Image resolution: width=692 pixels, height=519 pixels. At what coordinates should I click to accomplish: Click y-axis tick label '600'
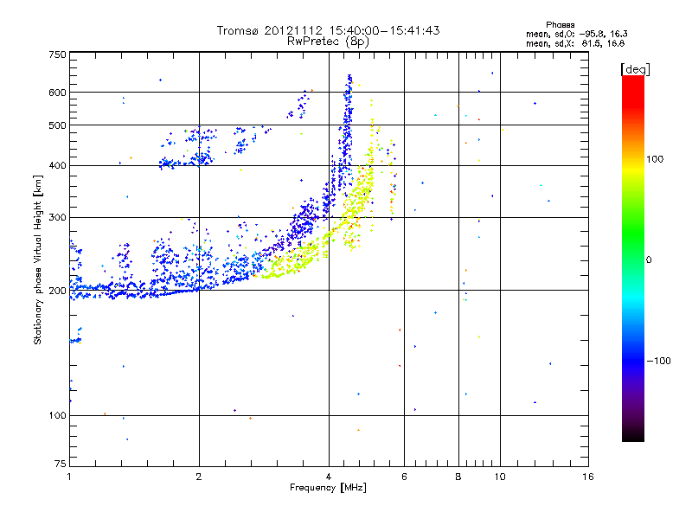click(57, 93)
